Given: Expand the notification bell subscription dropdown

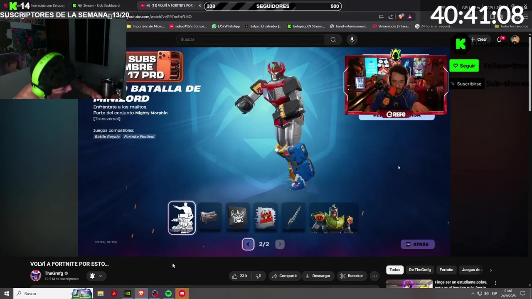Looking at the screenshot, I should point(96,276).
